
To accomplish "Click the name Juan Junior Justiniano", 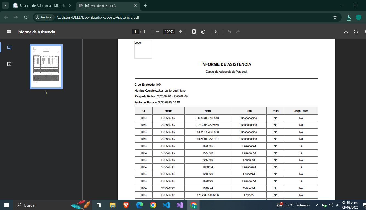I will (172, 90).
